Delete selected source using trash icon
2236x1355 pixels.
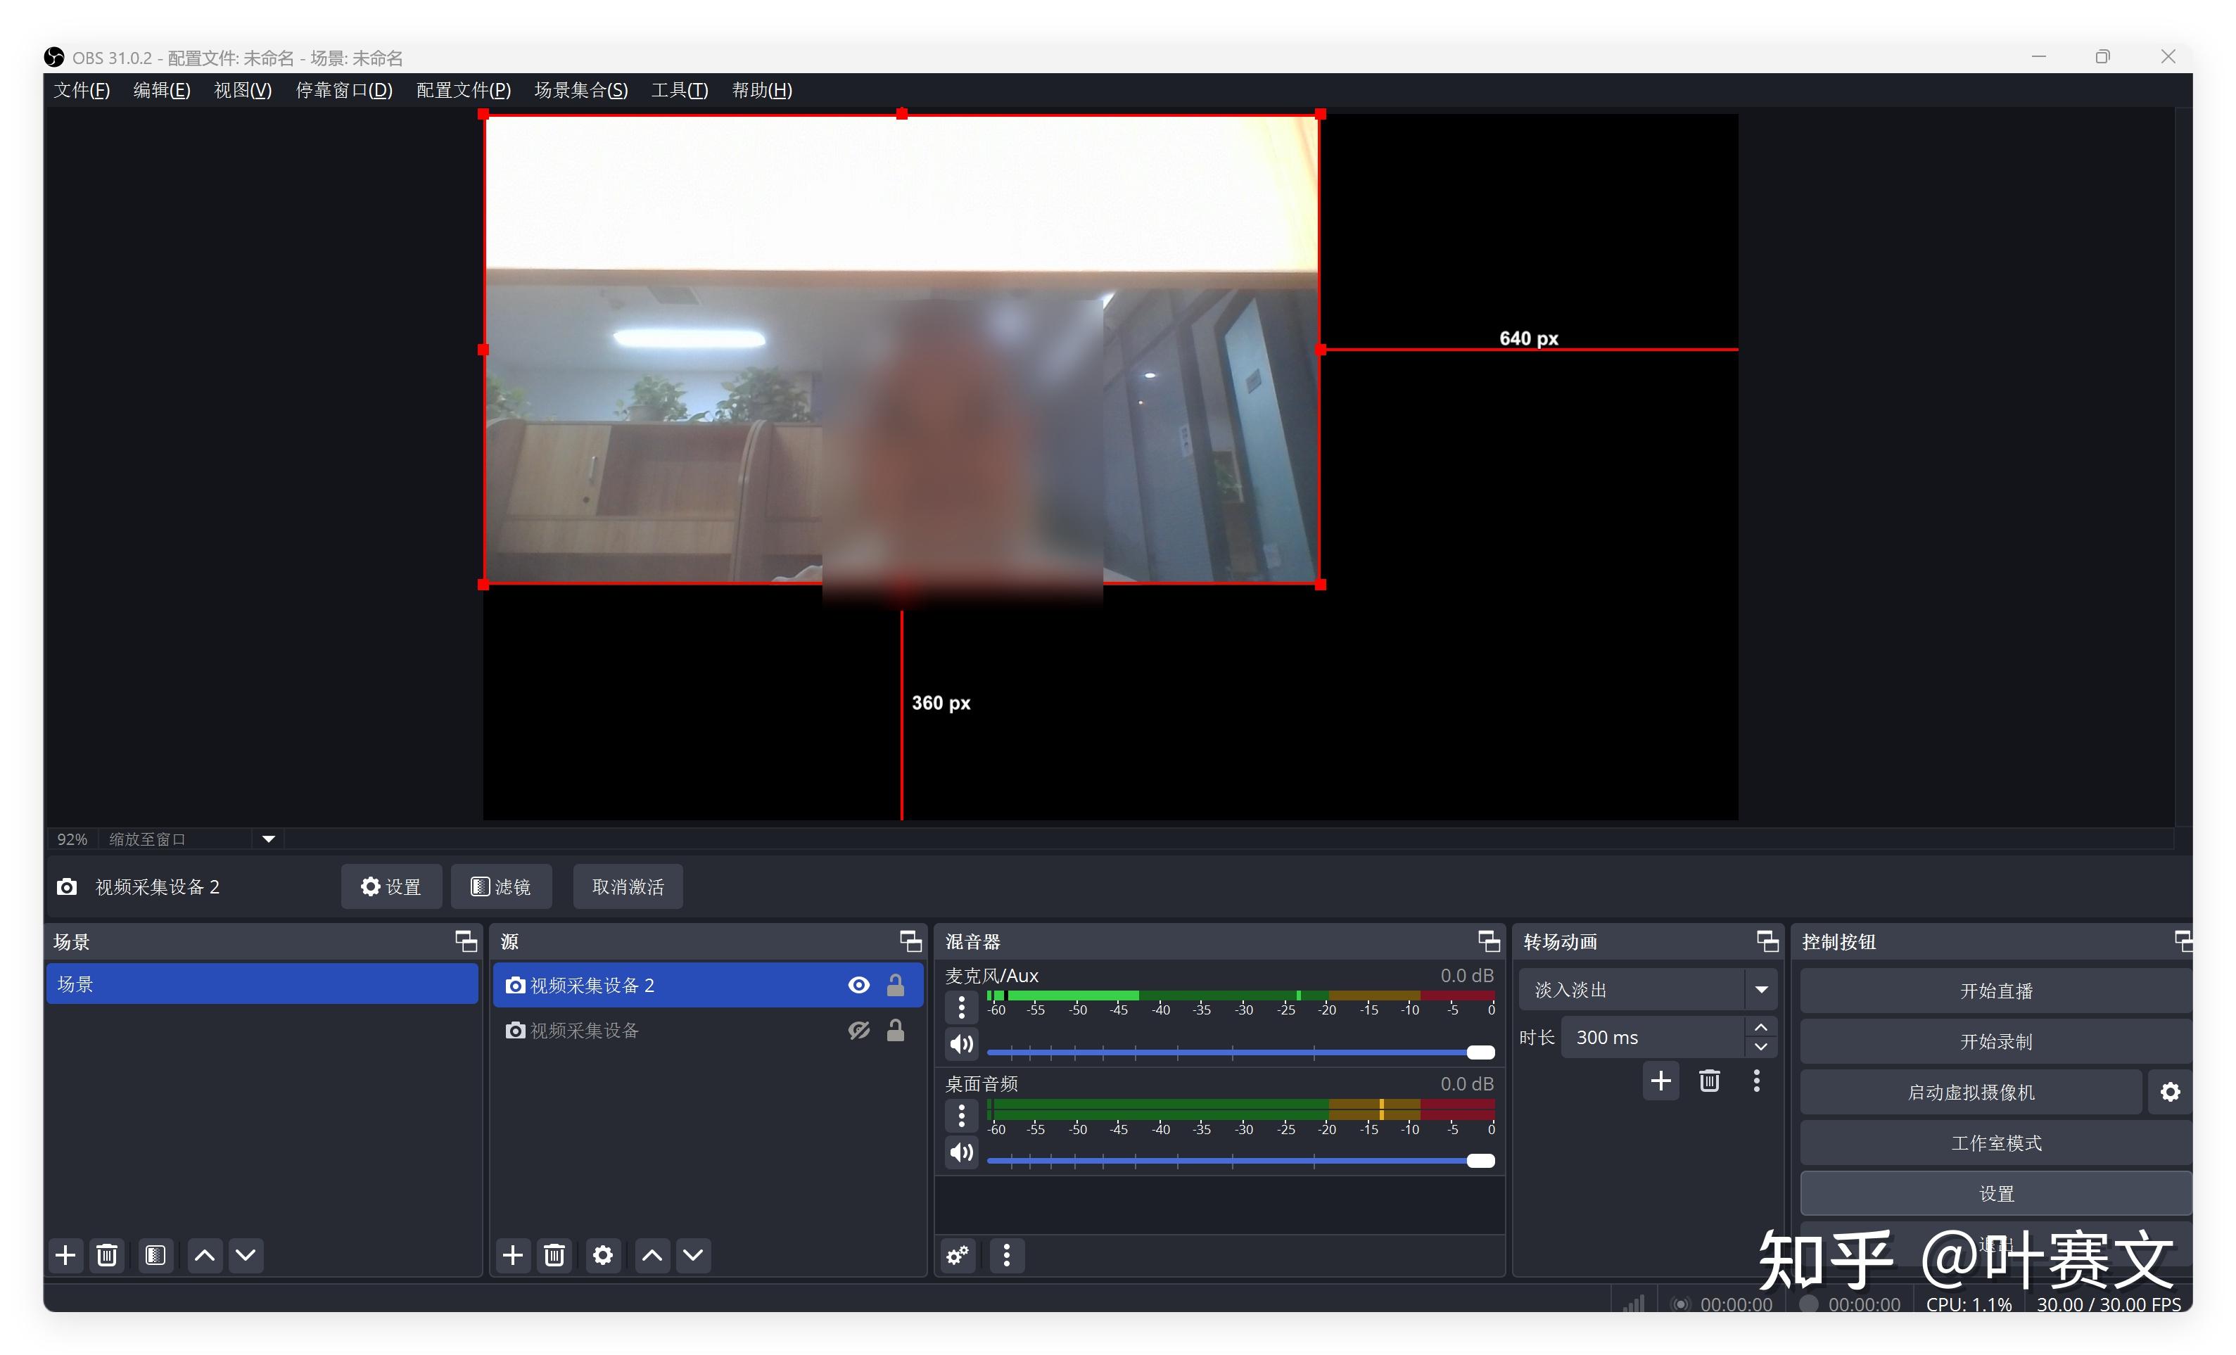(x=554, y=1255)
